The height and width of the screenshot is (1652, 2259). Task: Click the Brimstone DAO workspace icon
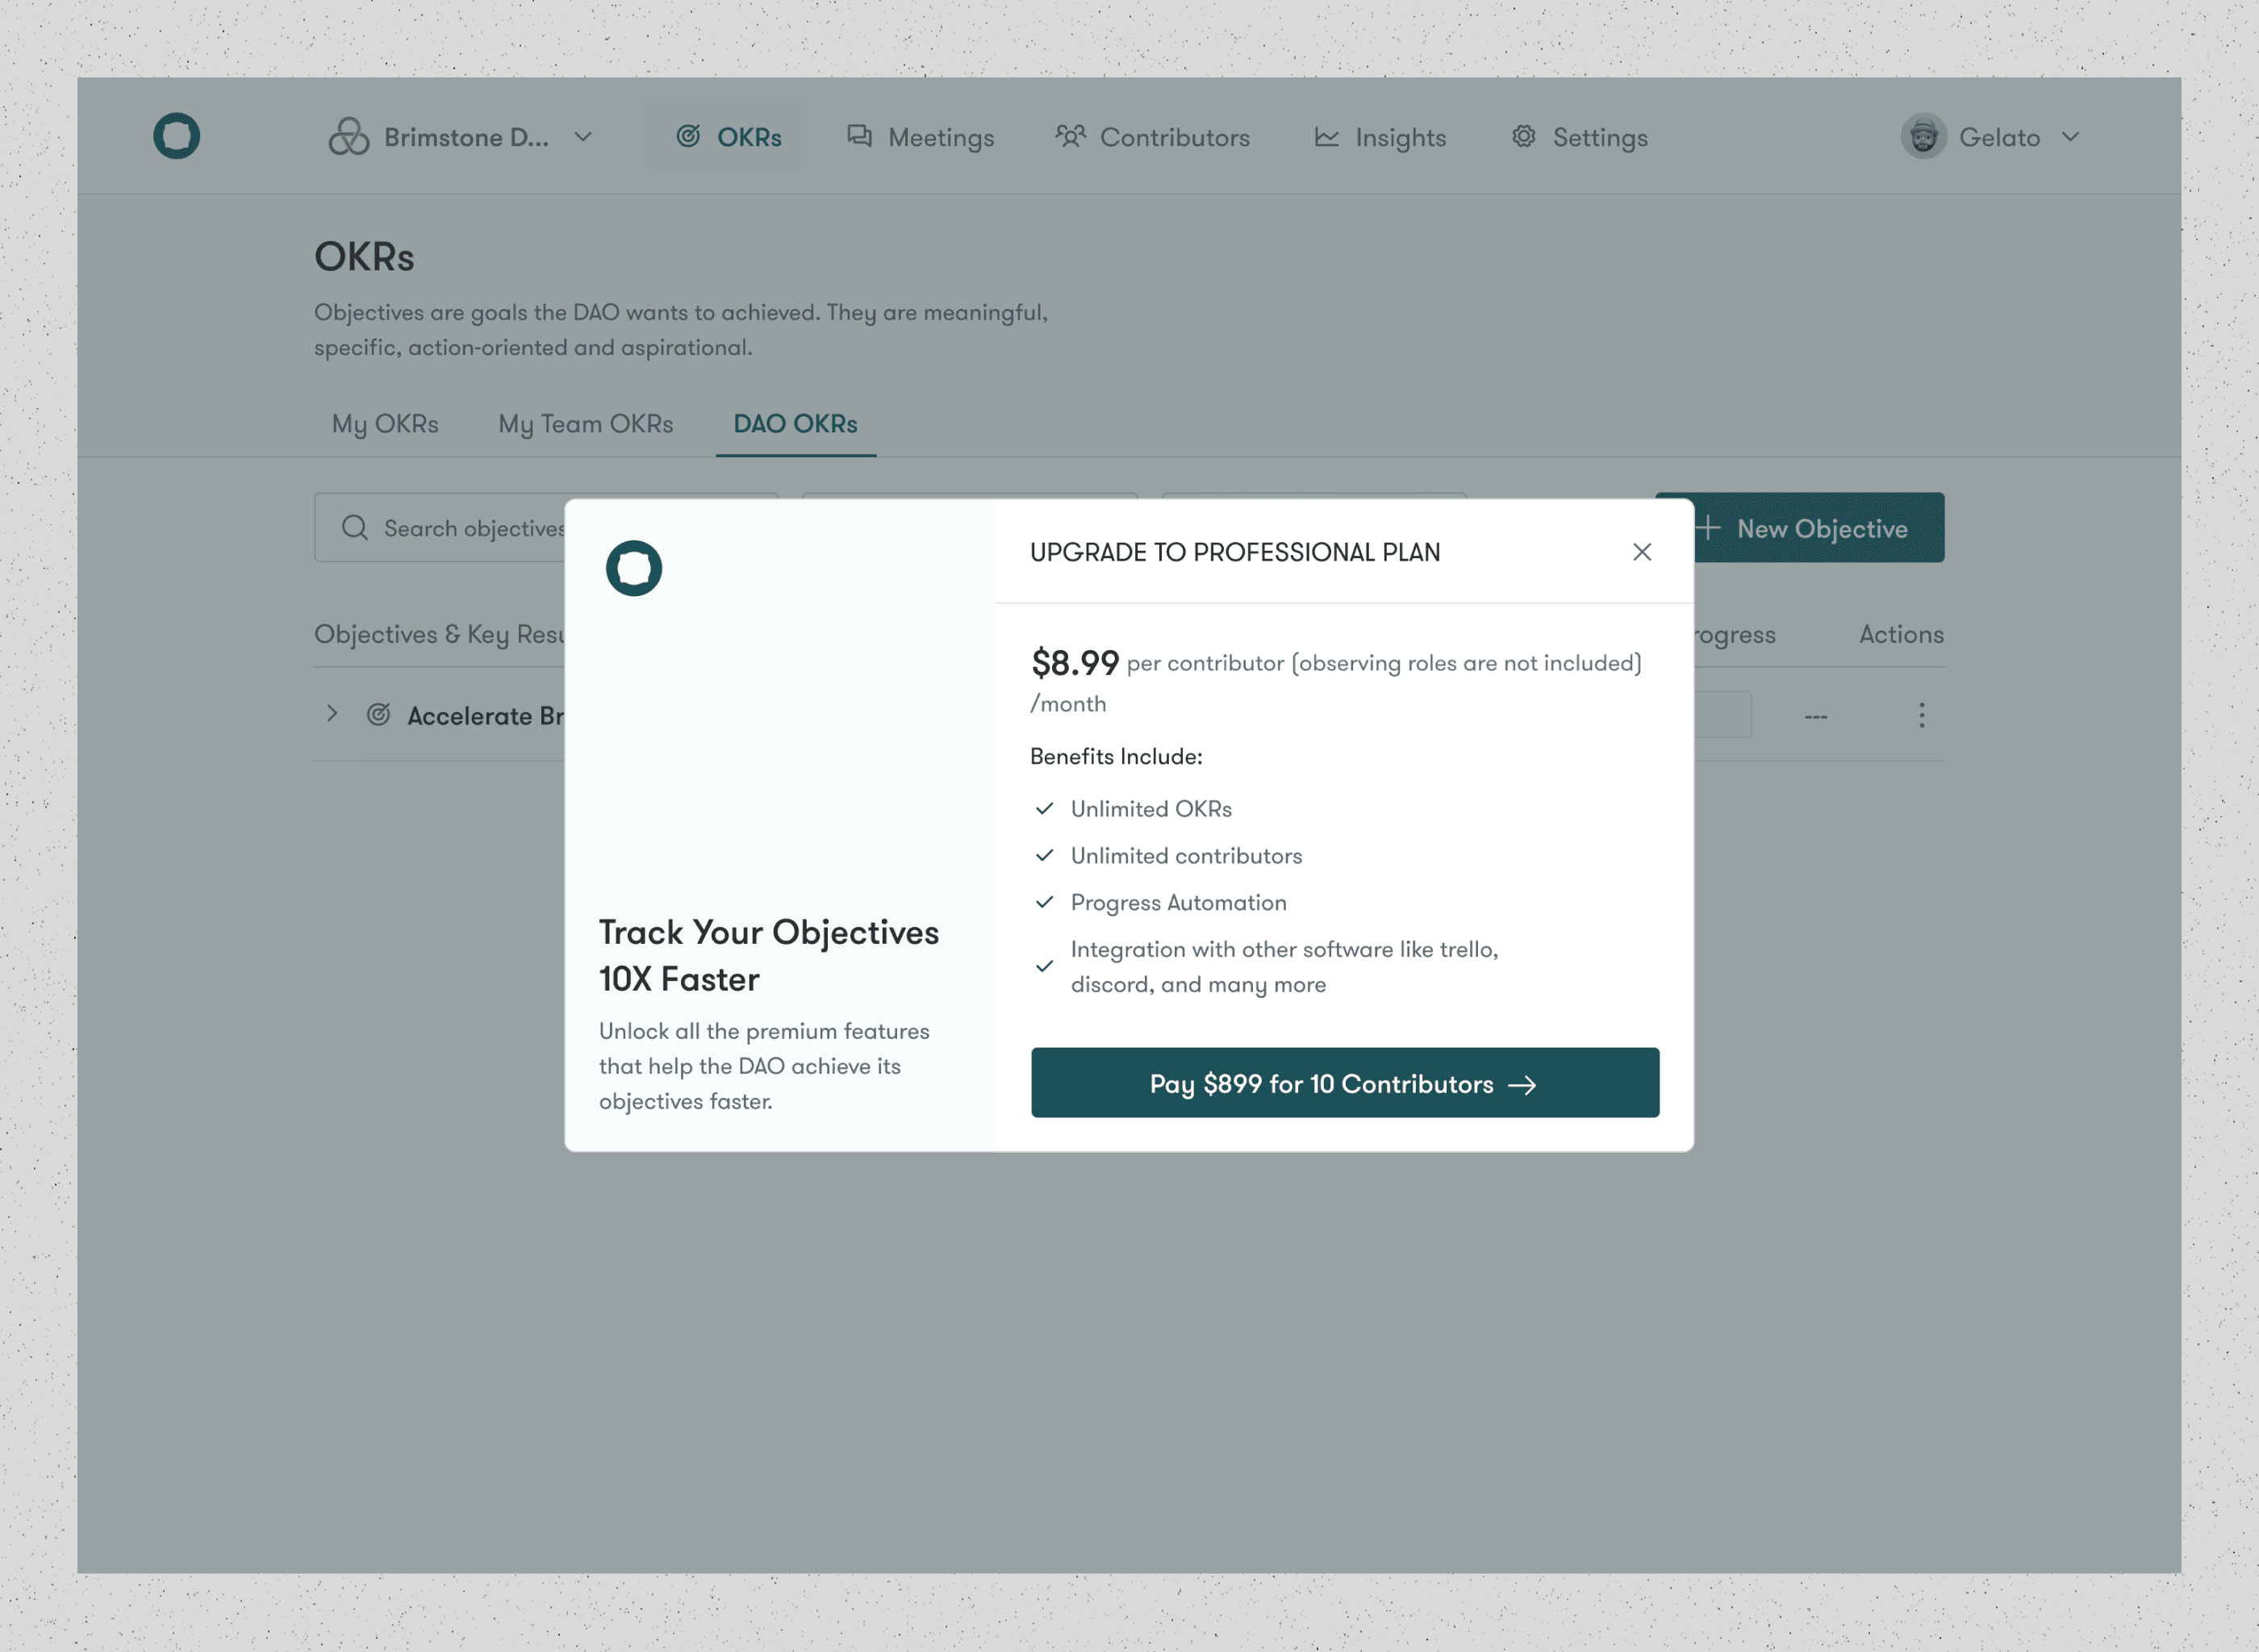pyautogui.click(x=348, y=137)
